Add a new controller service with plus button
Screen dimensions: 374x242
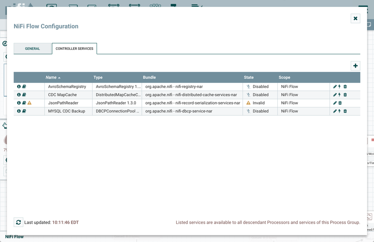pos(355,66)
